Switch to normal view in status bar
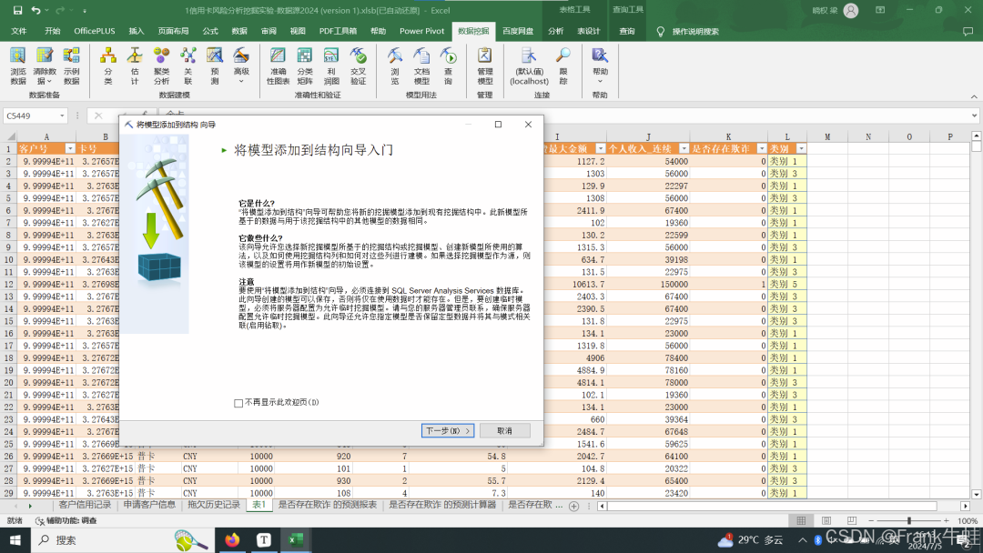983x553 pixels. click(801, 520)
